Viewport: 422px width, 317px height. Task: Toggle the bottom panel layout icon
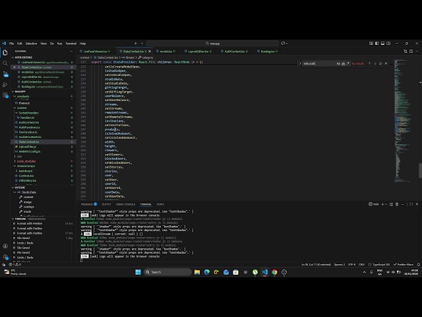(x=382, y=43)
